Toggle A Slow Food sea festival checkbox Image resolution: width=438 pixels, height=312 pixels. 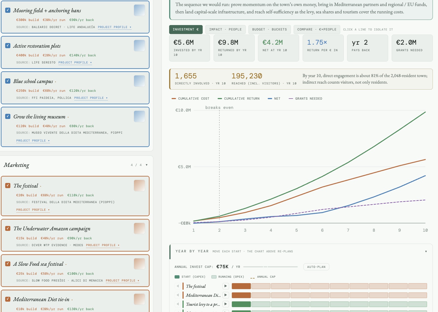(8, 264)
